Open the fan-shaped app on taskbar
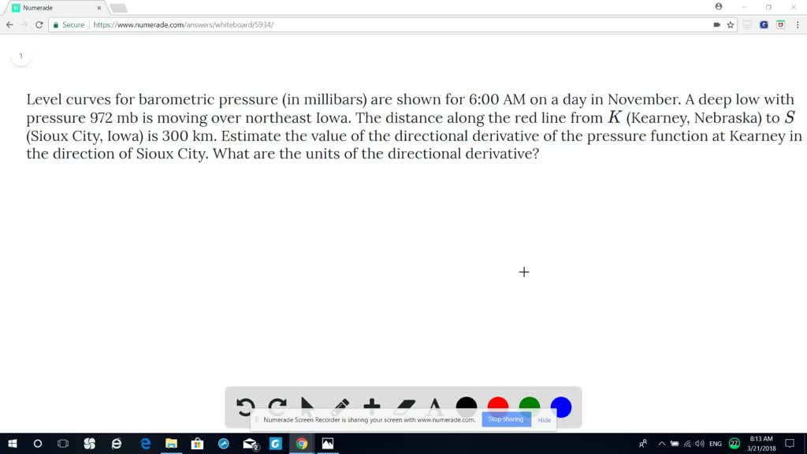This screenshot has height=454, width=807. [x=90, y=443]
